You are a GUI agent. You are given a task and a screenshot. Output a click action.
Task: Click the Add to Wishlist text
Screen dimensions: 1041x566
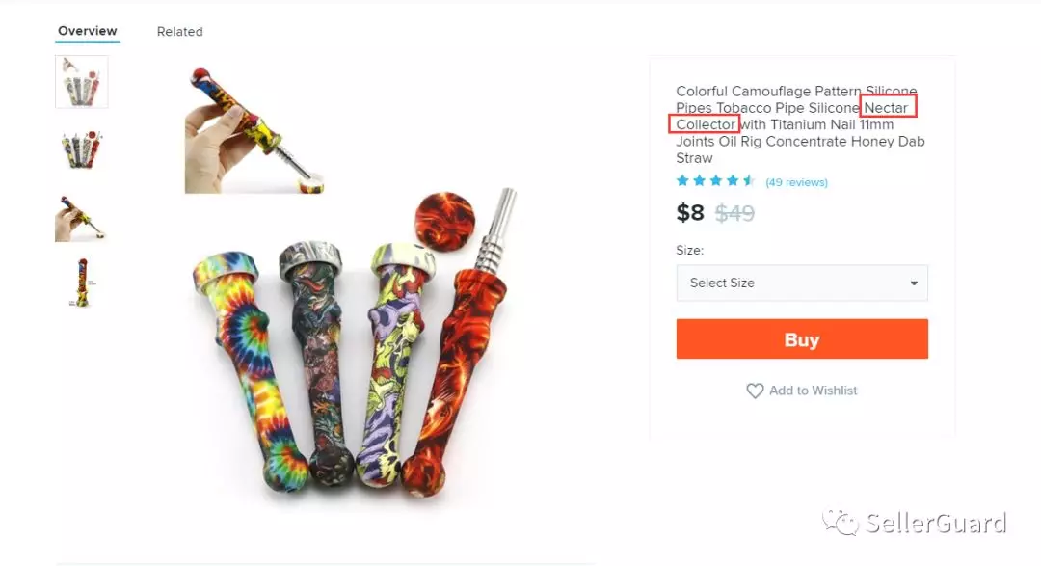813,391
